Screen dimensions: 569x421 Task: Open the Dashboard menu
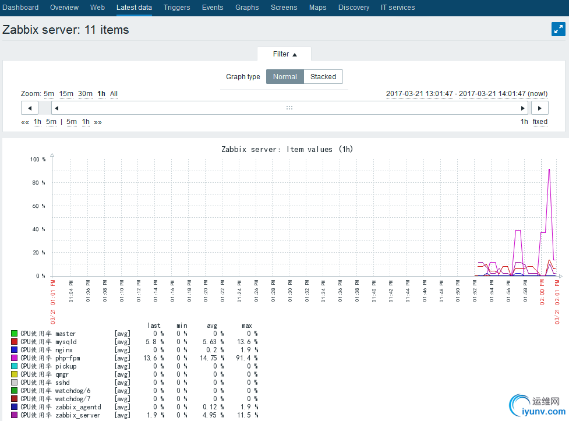pyautogui.click(x=20, y=7)
